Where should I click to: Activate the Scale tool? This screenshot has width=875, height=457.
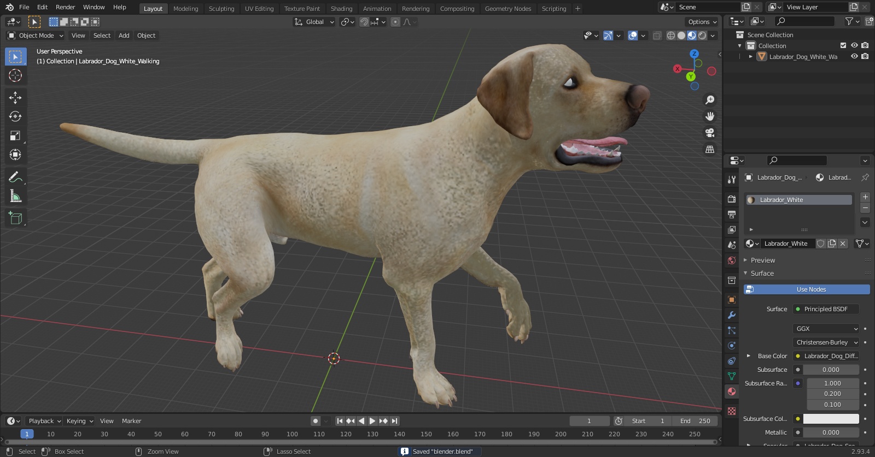coord(15,135)
